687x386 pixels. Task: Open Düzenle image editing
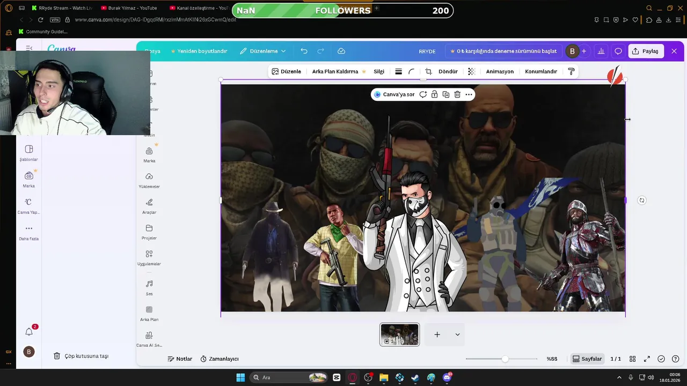coord(287,71)
